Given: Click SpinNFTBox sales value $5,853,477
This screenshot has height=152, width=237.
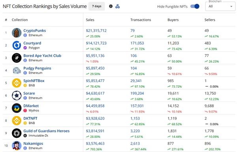Looking at the screenshot, I should [95, 81].
